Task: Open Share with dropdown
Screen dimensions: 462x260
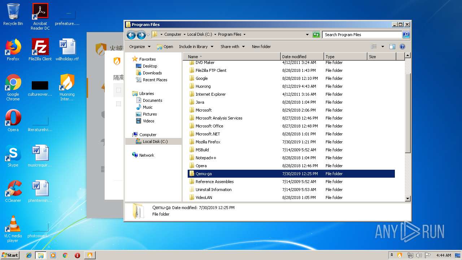Action: coord(232,47)
